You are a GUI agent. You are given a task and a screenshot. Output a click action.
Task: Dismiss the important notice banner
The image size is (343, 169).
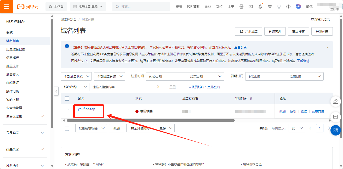[328, 47]
